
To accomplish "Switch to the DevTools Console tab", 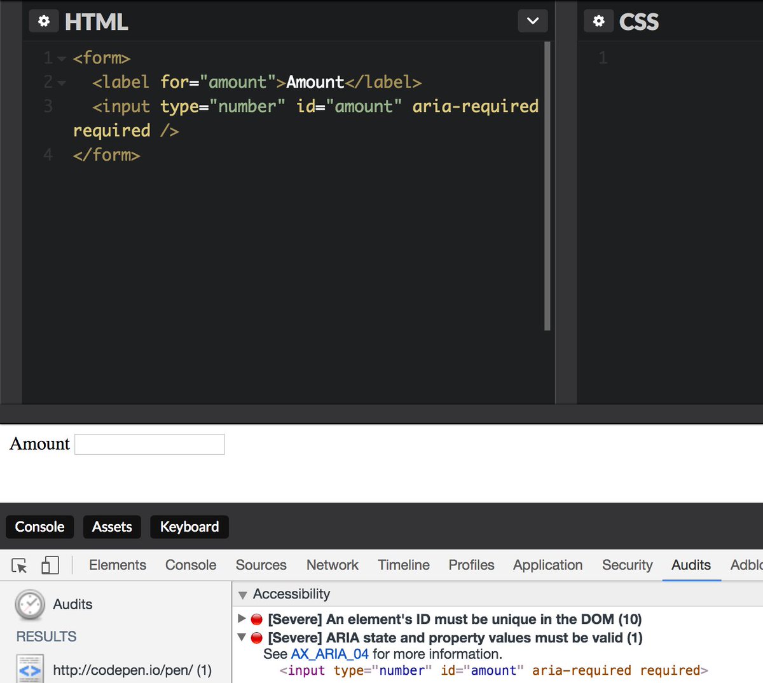I will tap(191, 565).
